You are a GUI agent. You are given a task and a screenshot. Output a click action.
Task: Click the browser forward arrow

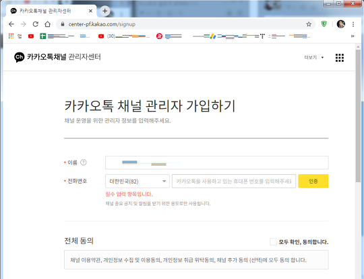pos(23,24)
